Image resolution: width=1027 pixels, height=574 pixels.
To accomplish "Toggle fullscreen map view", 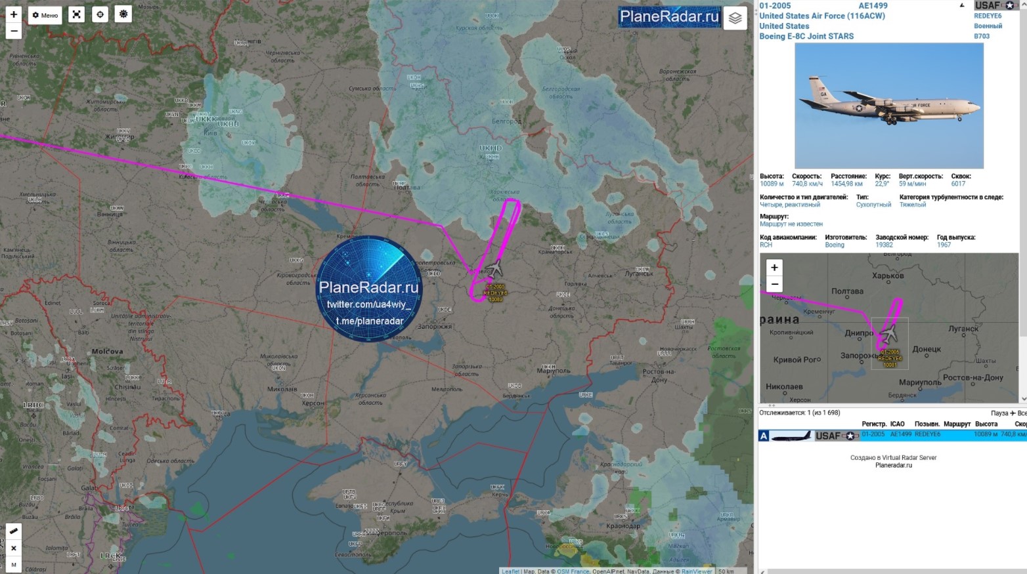I will point(77,14).
